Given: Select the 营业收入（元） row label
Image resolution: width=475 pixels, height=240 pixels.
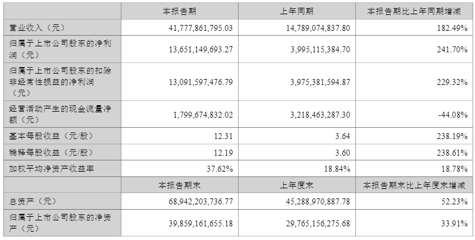Looking at the screenshot, I should click(x=37, y=28).
